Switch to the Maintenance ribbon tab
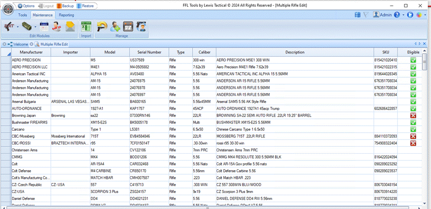The image size is (431, 209). pos(43,15)
